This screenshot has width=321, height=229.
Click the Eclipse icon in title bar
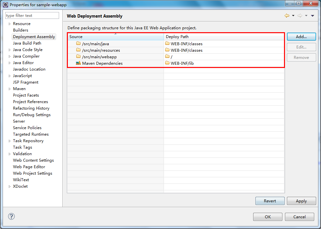(x=6, y=5)
